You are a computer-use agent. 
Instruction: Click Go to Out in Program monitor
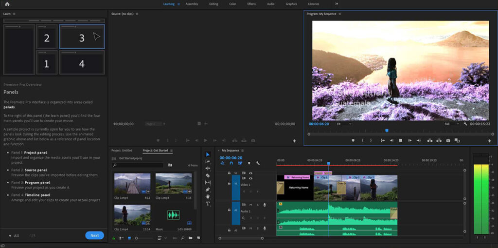[419, 140]
